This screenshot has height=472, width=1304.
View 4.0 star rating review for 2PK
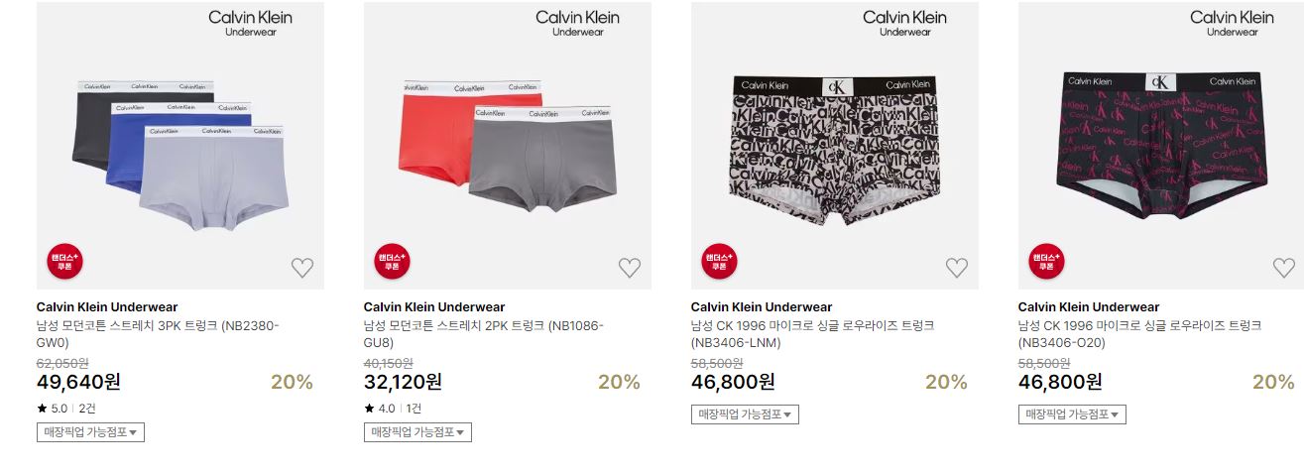394,409
